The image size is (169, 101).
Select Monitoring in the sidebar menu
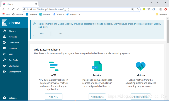[x=14, y=66]
